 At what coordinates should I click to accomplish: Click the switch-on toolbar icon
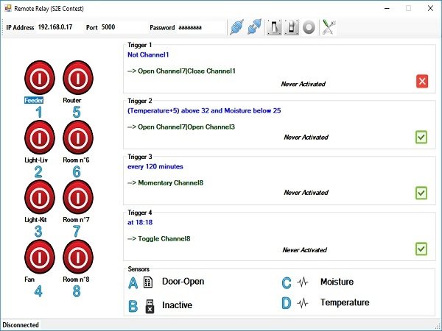click(x=274, y=28)
